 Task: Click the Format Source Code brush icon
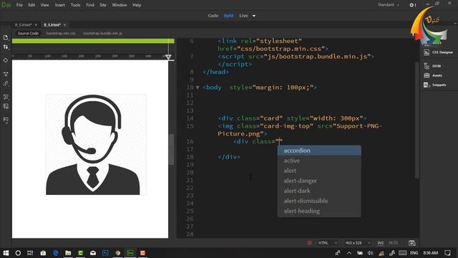click(6, 84)
